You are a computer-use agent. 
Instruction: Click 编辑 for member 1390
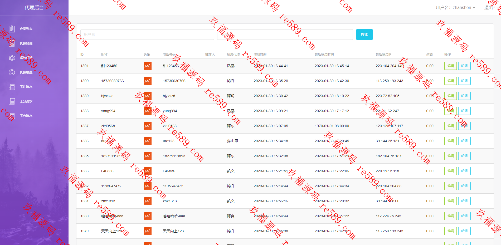(451, 81)
